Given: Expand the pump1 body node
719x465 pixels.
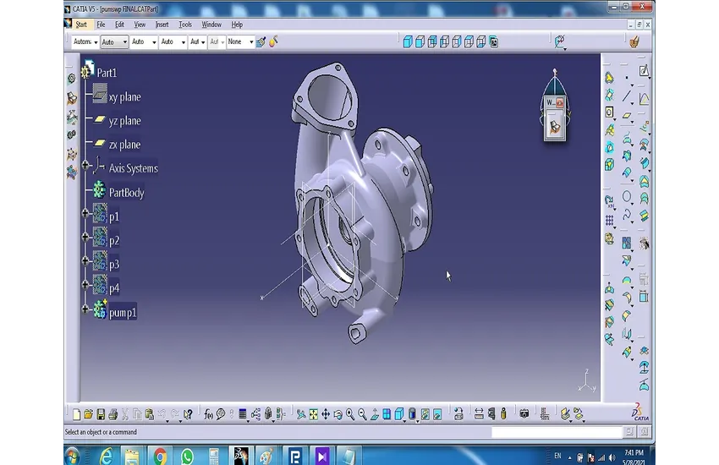Looking at the screenshot, I should [85, 309].
